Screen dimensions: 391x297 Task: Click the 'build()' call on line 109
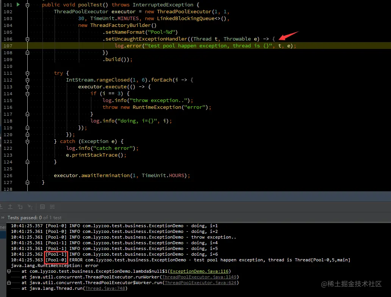coord(116,60)
